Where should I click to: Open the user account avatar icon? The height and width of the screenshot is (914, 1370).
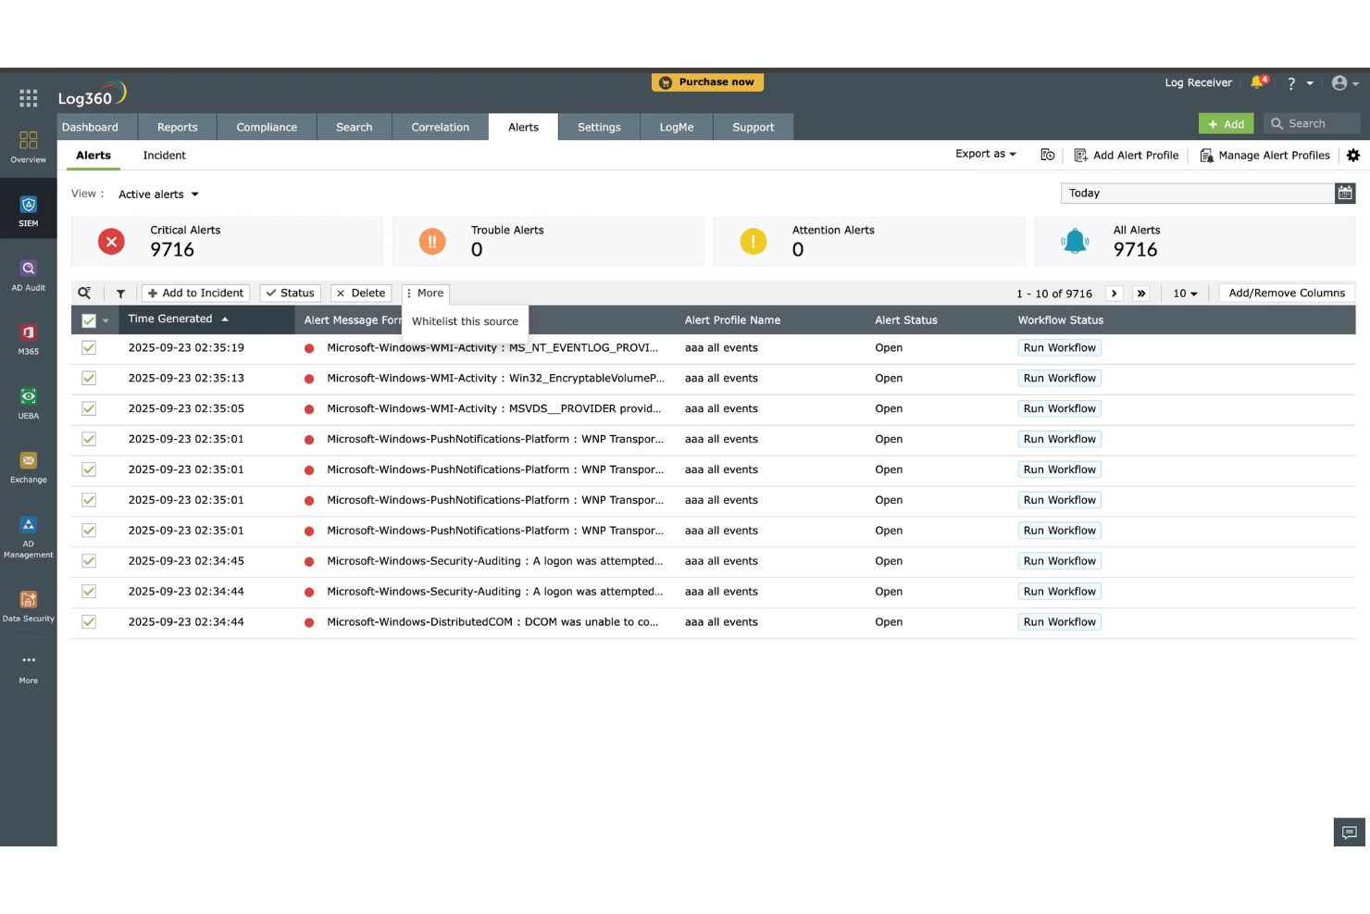pos(1339,83)
